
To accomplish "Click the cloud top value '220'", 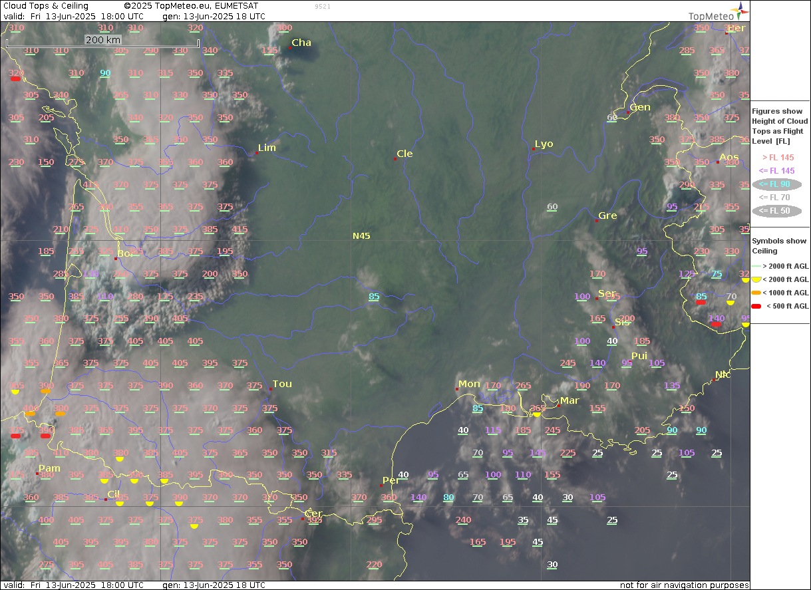I will (x=374, y=565).
